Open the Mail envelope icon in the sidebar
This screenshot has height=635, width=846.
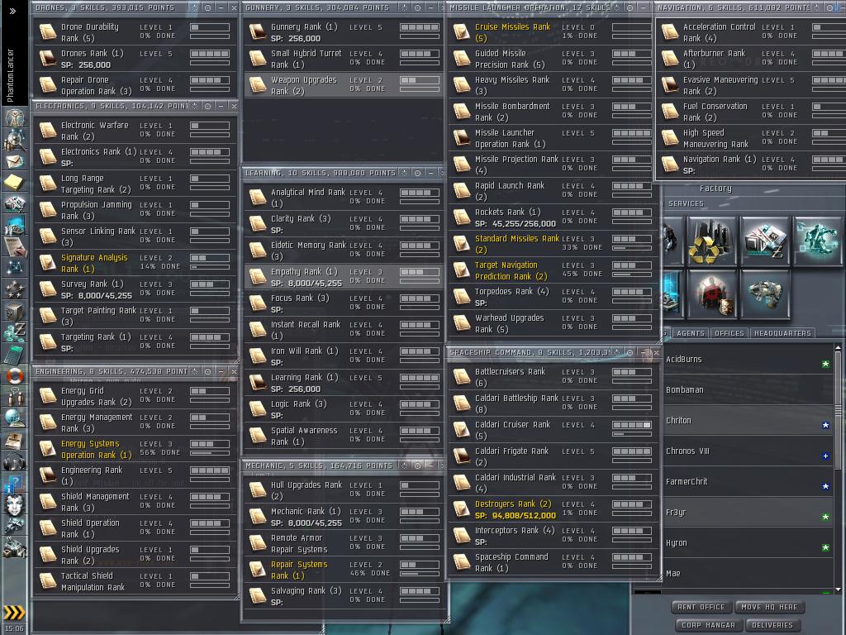coord(15,161)
